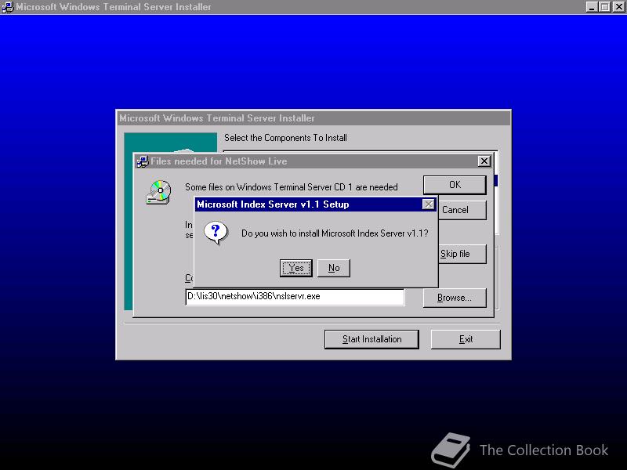Close the Terminal Server Installer main window
The image size is (627, 470).
[x=618, y=7]
